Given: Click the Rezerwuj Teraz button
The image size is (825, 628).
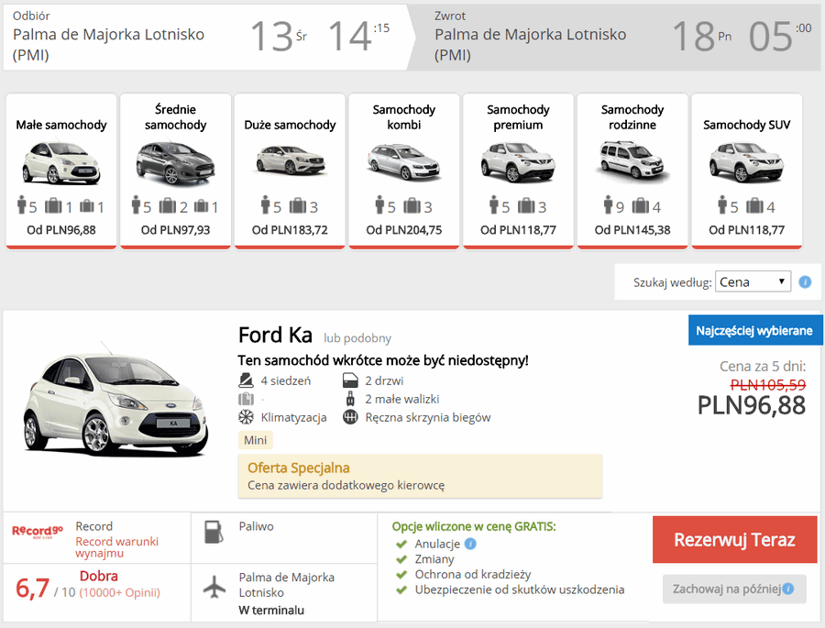Looking at the screenshot, I should pos(734,540).
